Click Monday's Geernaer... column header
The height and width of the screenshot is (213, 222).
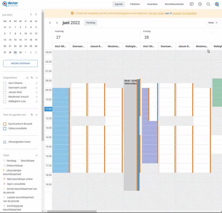coord(78,47)
